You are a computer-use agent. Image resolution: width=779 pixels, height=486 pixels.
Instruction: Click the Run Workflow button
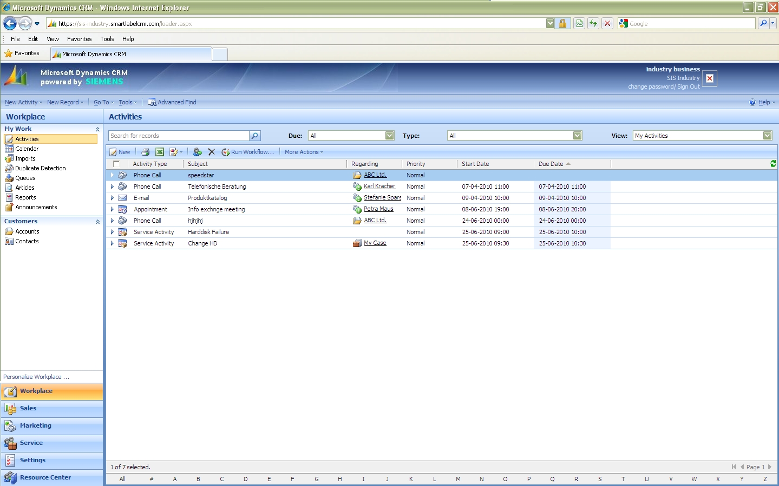pyautogui.click(x=248, y=152)
